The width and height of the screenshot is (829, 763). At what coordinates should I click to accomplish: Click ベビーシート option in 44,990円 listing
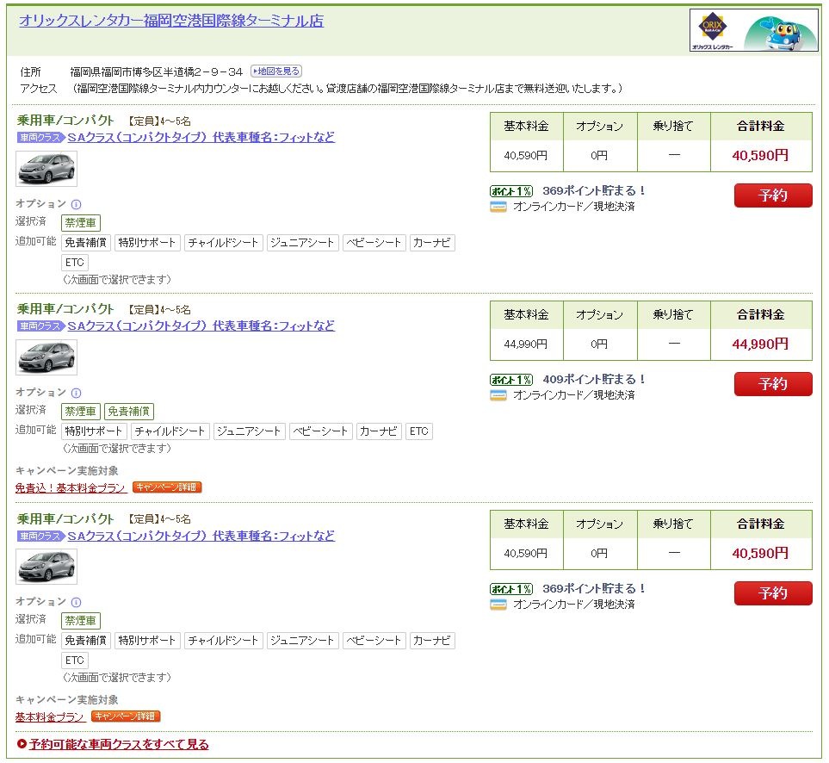[321, 431]
